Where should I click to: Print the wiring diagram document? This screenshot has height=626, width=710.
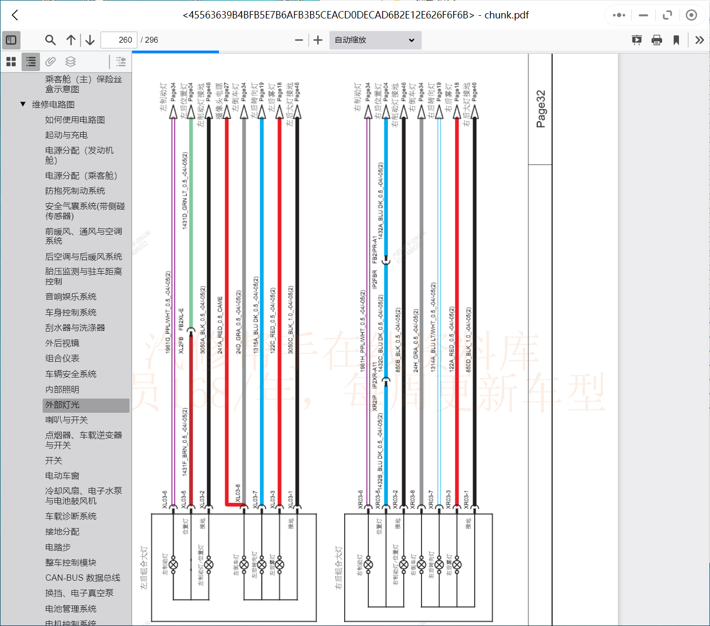pyautogui.click(x=656, y=39)
